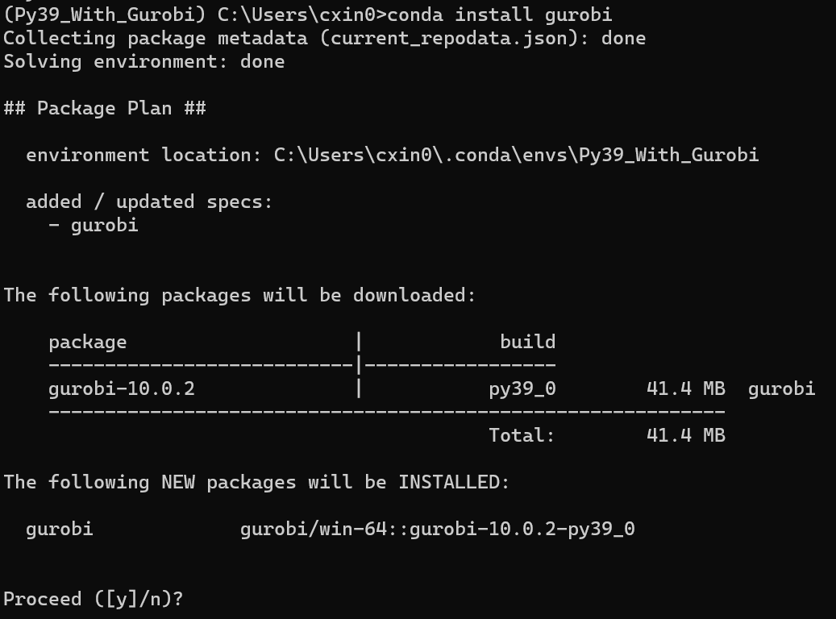Viewport: 836px width, 619px height.
Task: Click the (Py39_With_Gurobi) environment prefix
Action: tap(105, 15)
